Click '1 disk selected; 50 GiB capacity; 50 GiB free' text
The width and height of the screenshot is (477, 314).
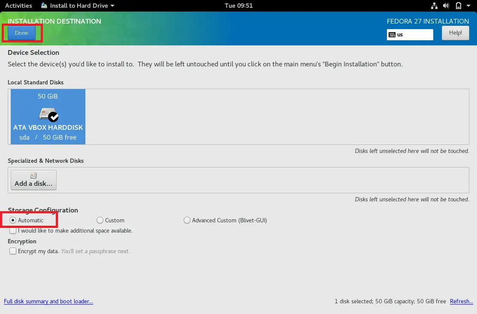(x=390, y=301)
